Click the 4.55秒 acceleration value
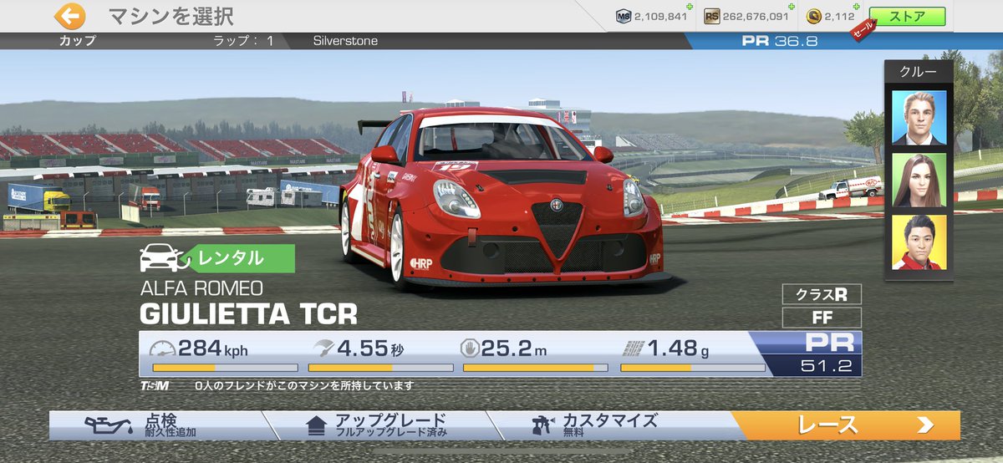The image size is (1003, 463). pos(370,349)
